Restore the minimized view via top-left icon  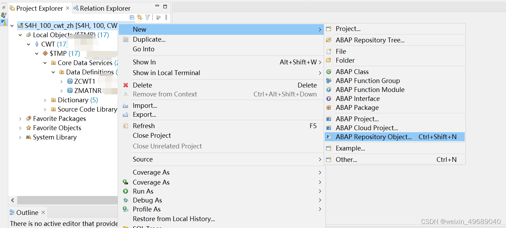tap(4, 7)
